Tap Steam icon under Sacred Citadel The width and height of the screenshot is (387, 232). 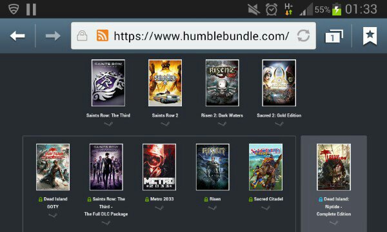(266, 208)
